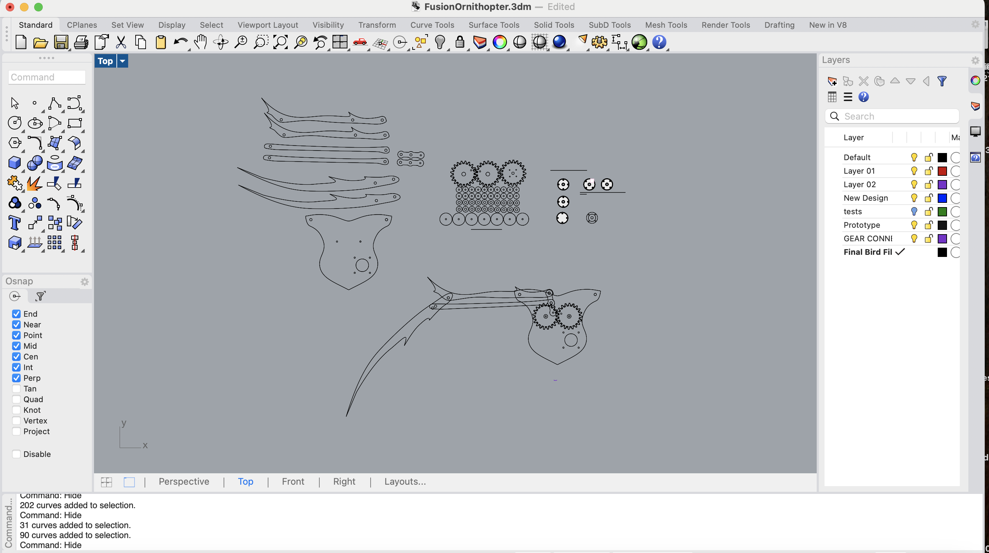Select the Polyline tool icon
Viewport: 989px width, 553px height.
tap(54, 103)
